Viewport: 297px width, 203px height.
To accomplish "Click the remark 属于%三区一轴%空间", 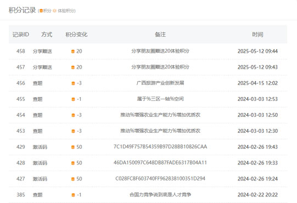I will (x=160, y=99).
